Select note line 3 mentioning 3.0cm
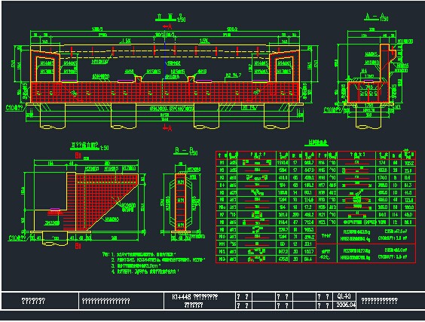The image size is (425, 322). tap(136, 265)
